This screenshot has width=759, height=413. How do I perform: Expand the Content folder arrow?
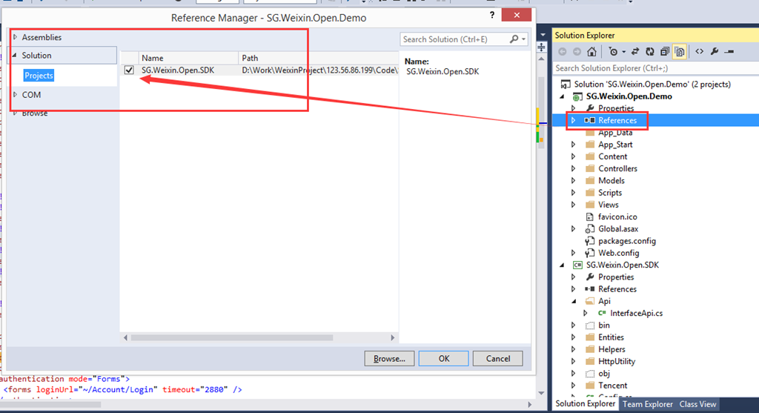(574, 156)
